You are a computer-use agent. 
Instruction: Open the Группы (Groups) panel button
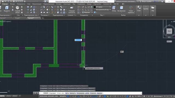146,8
